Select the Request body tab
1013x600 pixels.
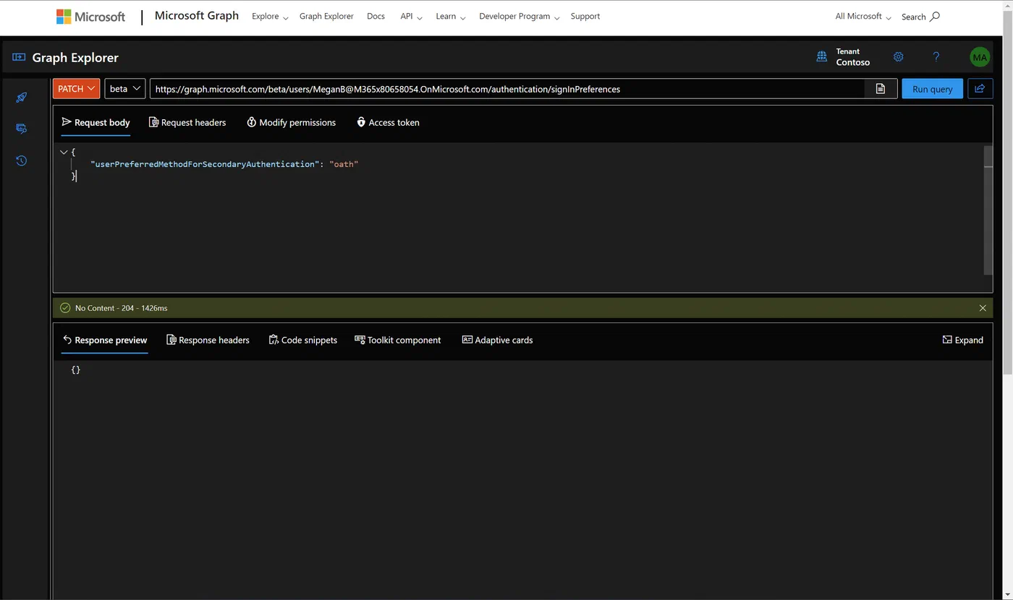[x=96, y=122]
